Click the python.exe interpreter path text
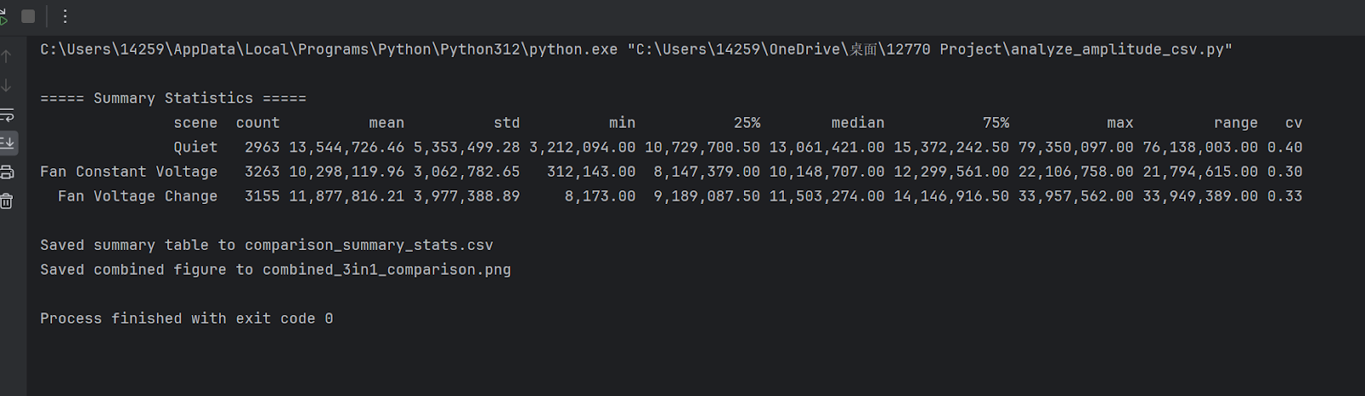Image resolution: width=1365 pixels, height=396 pixels. (328, 49)
